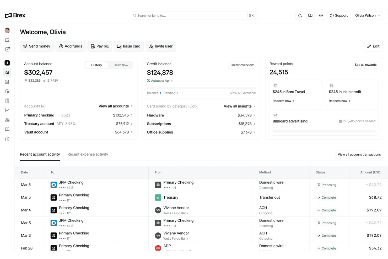Viewport: 388px width, 259px height.
Task: Click the Issue card button
Action: pyautogui.click(x=129, y=46)
